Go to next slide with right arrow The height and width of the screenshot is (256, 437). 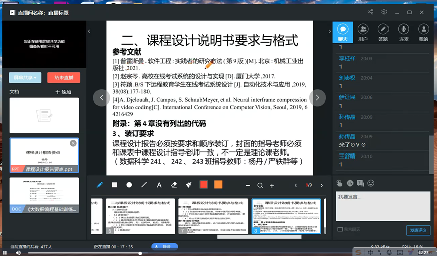tap(317, 97)
